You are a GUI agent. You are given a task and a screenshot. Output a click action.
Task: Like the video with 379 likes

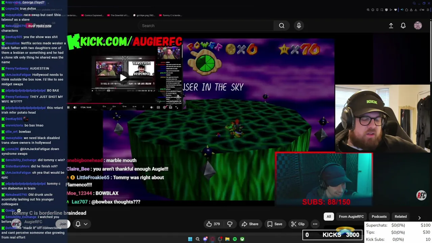pos(213,224)
